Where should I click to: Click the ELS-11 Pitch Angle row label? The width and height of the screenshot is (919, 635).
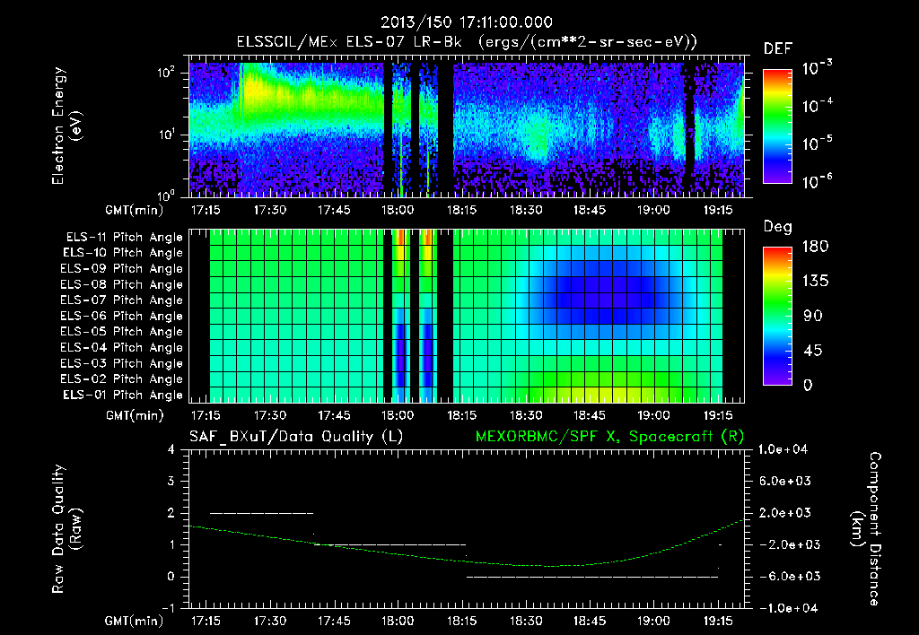pos(124,238)
